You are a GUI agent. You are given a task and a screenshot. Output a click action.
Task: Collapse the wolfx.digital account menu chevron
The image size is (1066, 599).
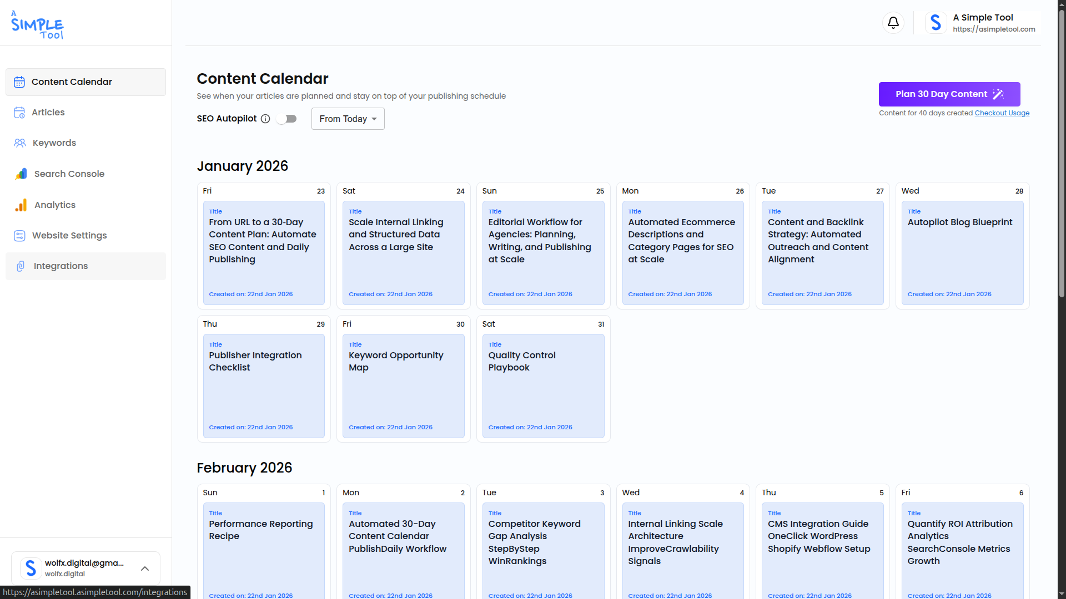[145, 568]
